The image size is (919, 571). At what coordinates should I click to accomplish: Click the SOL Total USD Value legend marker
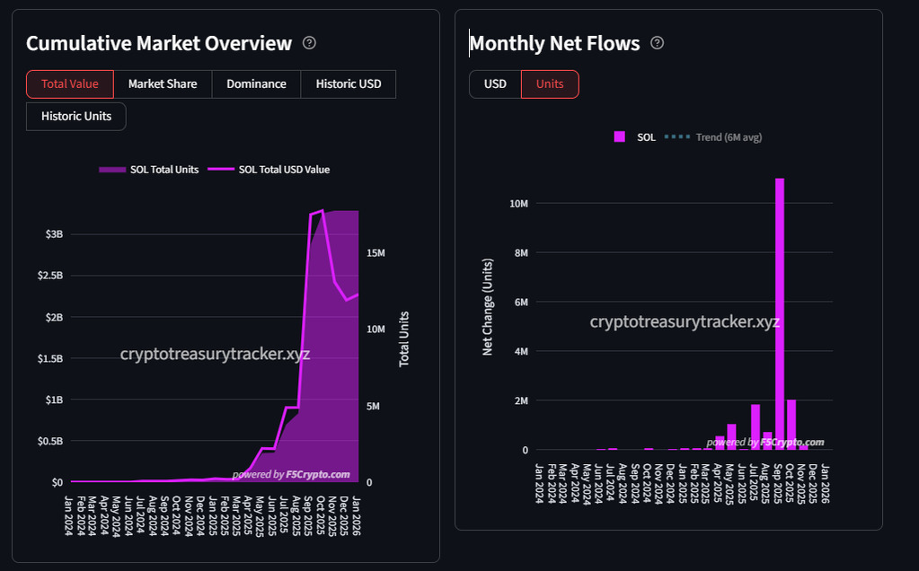(223, 169)
